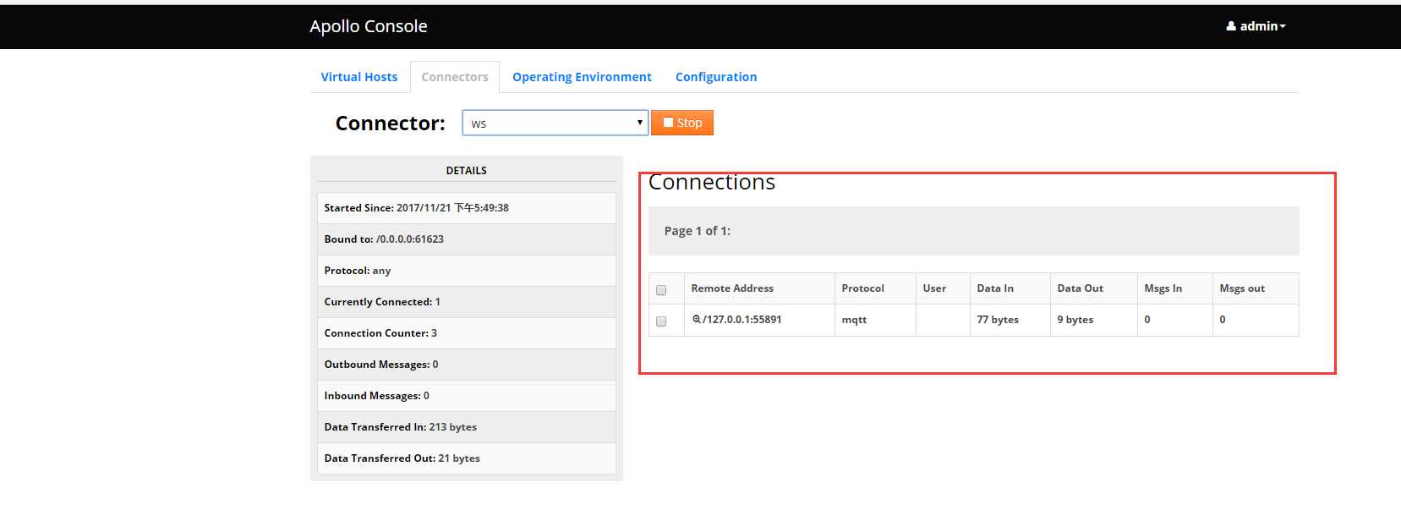
Task: Select the Connectors tab
Action: tap(455, 77)
